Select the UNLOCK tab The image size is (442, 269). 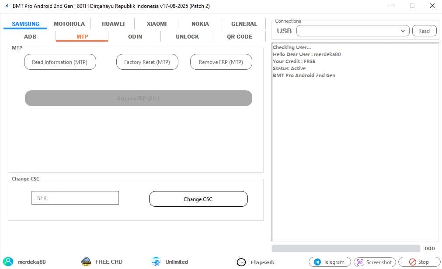click(x=187, y=36)
